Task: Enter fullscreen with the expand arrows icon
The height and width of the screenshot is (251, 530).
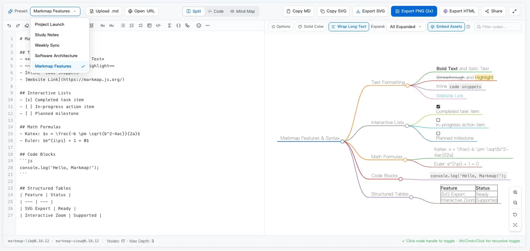Action: pos(514,11)
